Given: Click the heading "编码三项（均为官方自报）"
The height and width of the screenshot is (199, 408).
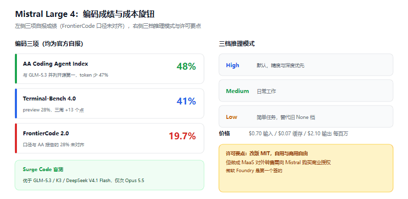Looking at the screenshot, I should [49, 44].
